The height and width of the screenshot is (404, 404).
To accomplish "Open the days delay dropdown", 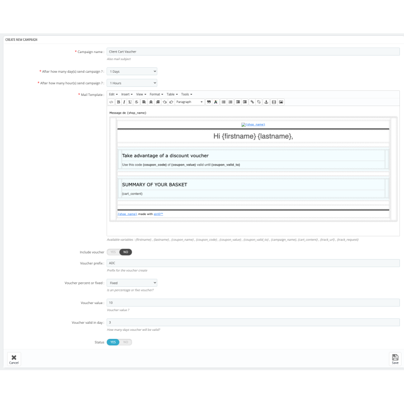I will point(132,71).
